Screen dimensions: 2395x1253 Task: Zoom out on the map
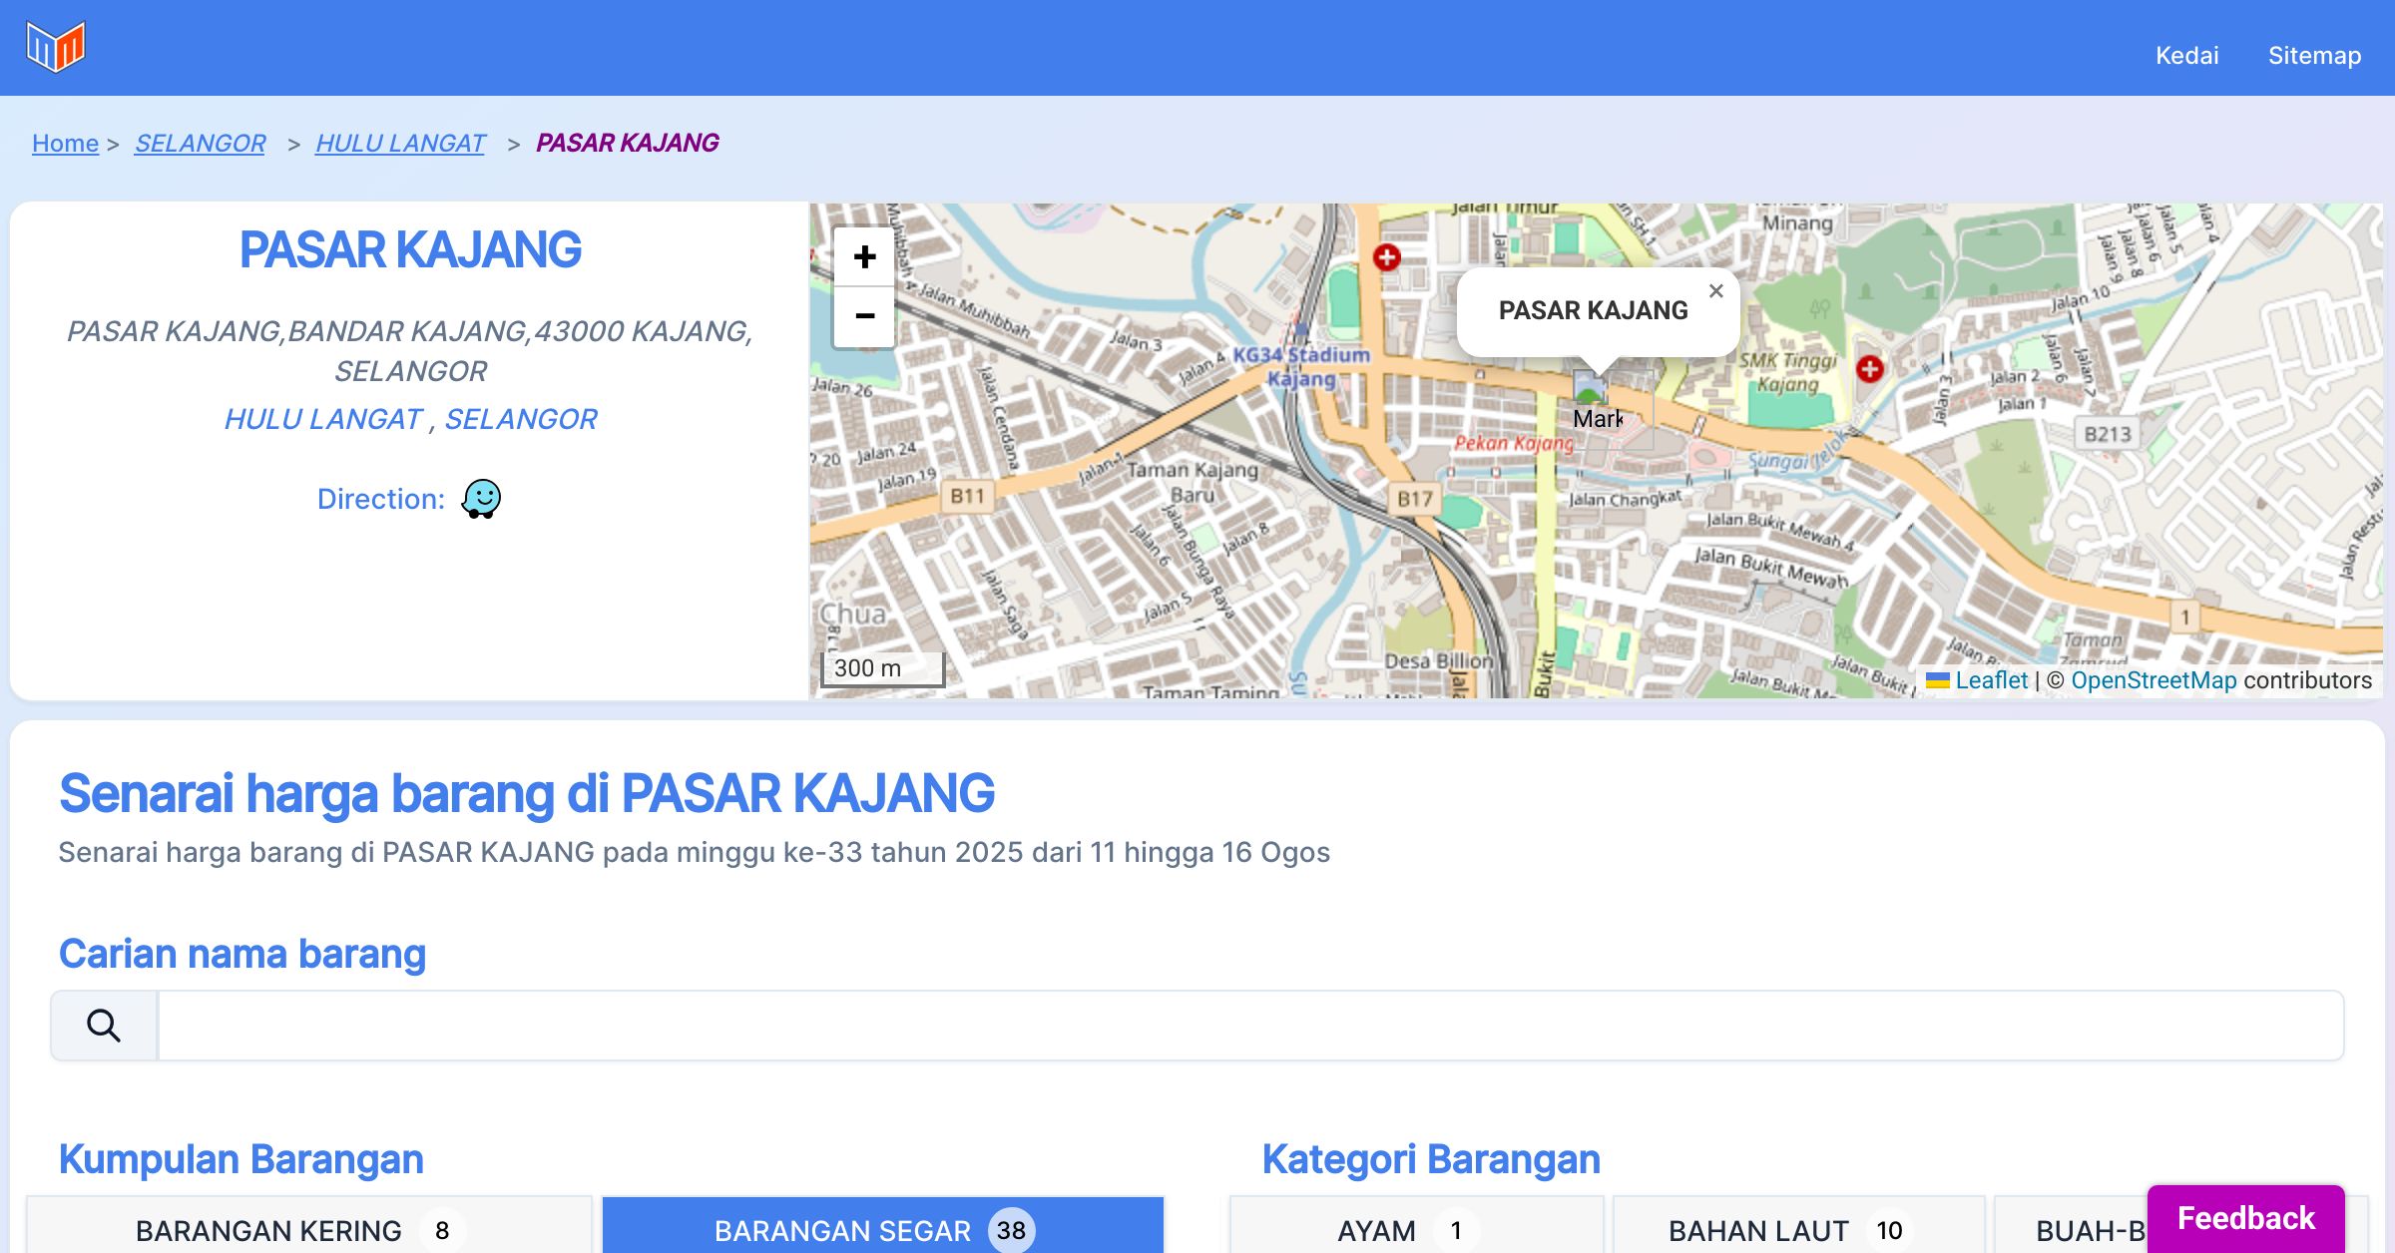point(864,316)
